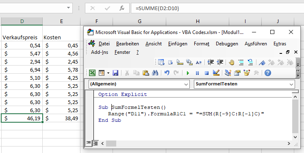Open the Ausführen menu
The image size is (304, 153).
256,44
